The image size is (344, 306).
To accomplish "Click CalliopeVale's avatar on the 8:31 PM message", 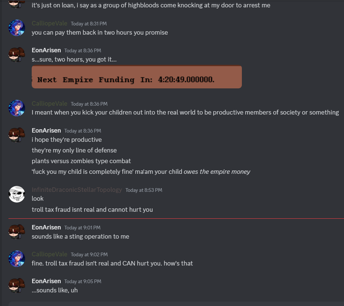I will tap(17, 28).
